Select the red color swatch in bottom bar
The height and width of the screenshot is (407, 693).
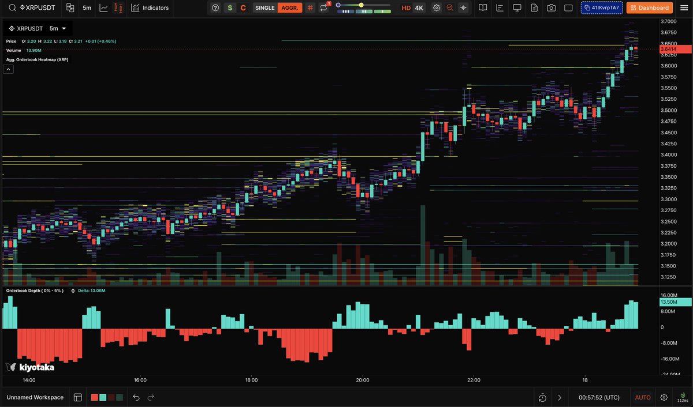point(94,397)
